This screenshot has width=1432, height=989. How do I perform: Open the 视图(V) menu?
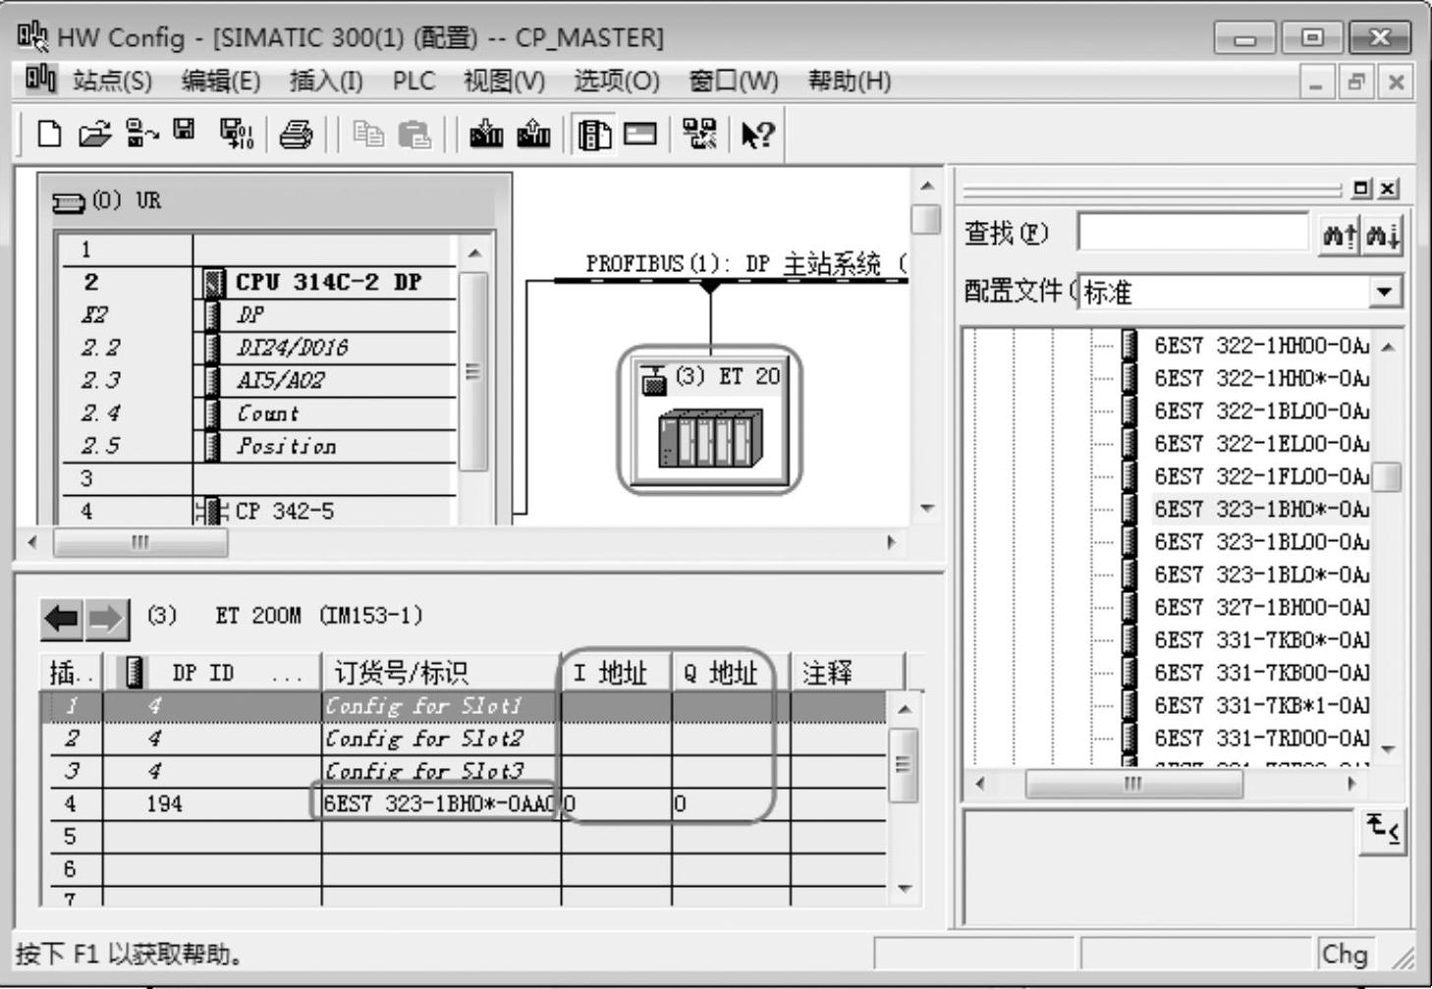[x=505, y=81]
